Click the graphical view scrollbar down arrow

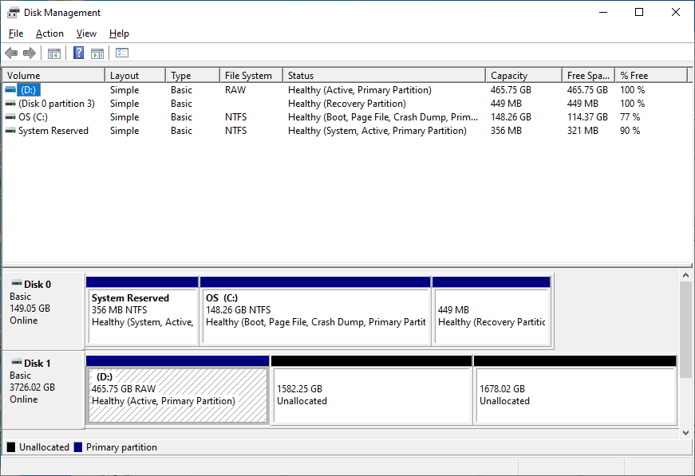686,431
